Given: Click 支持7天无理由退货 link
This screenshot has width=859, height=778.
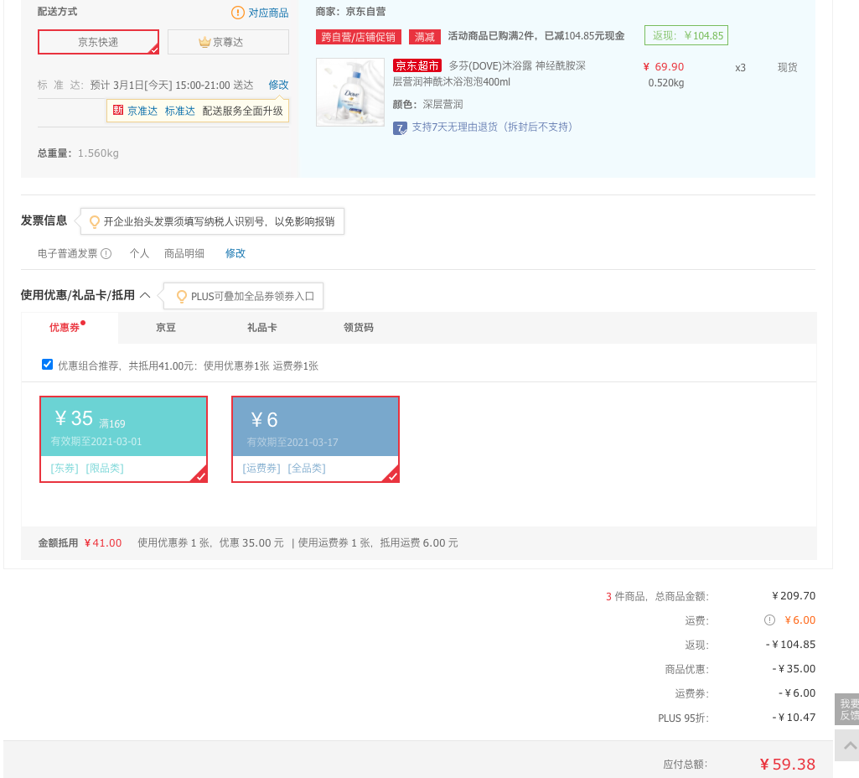Looking at the screenshot, I should click(493, 127).
